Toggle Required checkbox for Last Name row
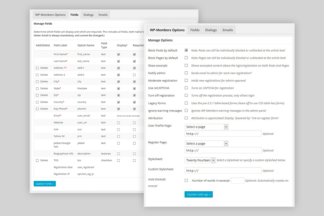 pos(134,61)
